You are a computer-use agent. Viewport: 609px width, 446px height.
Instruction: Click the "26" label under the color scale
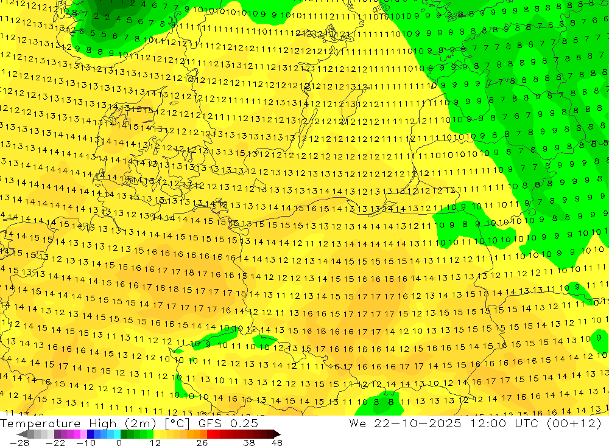click(x=202, y=442)
